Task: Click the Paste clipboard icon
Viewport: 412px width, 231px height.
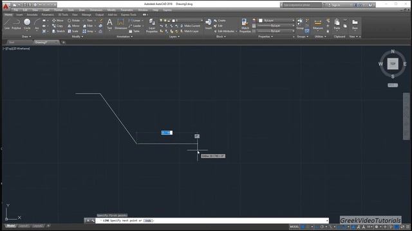Action: [x=337, y=24]
